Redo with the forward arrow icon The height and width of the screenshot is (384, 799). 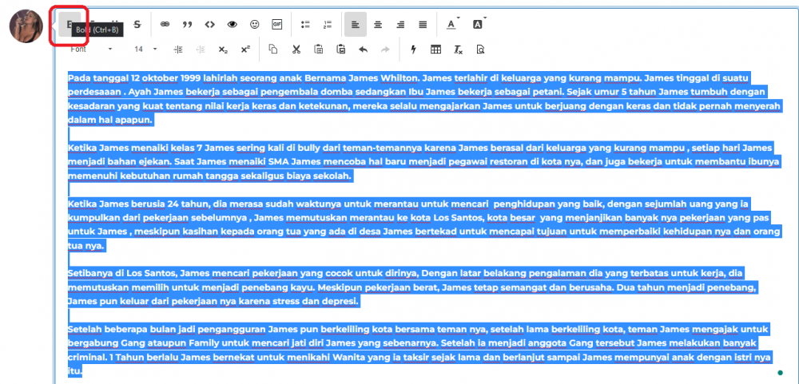point(385,49)
